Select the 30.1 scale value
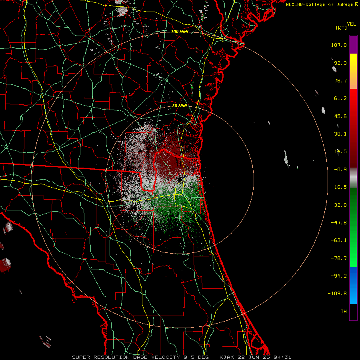Image resolution: width=360 pixels, height=360 pixels. 340,134
